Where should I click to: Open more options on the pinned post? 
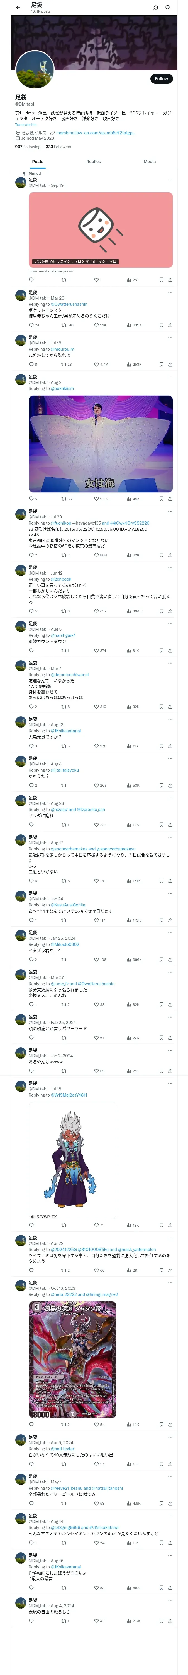[x=170, y=180]
